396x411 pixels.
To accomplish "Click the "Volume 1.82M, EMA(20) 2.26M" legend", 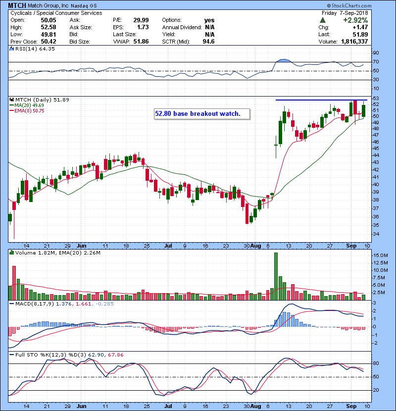I will (x=57, y=253).
